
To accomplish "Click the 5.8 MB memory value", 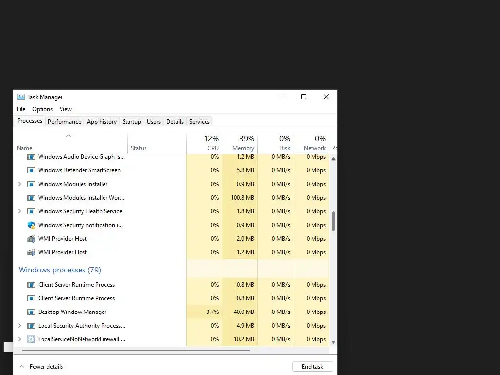I will point(246,170).
